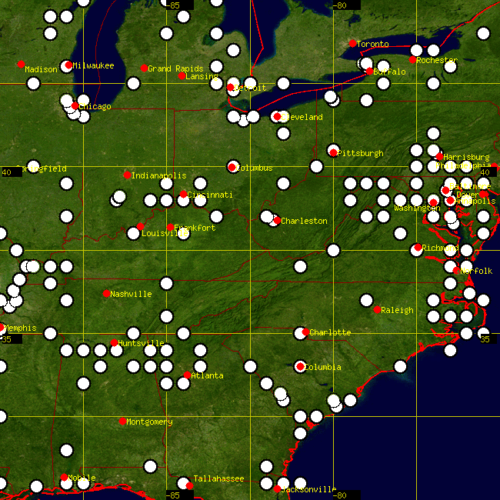
Task: Click the white station circle beside Raleigh
Action: [x=366, y=300]
